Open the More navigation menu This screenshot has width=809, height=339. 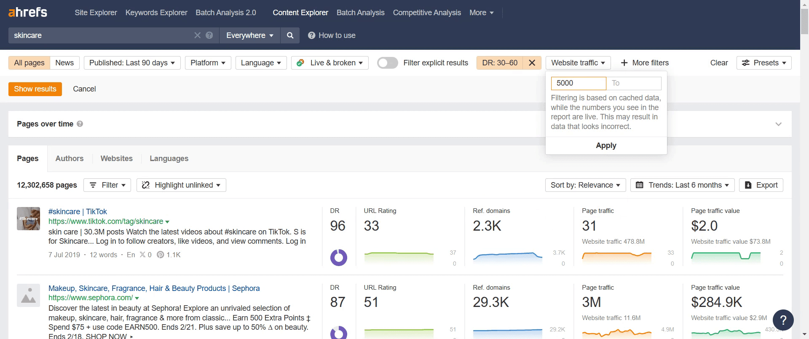(x=482, y=13)
